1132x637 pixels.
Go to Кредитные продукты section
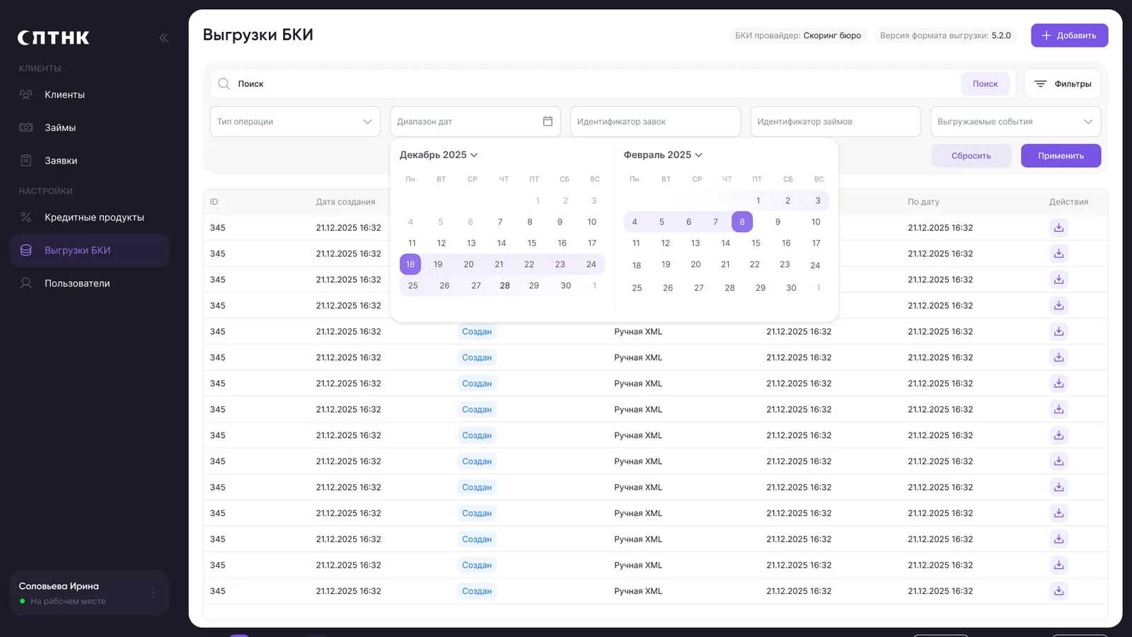coord(90,217)
